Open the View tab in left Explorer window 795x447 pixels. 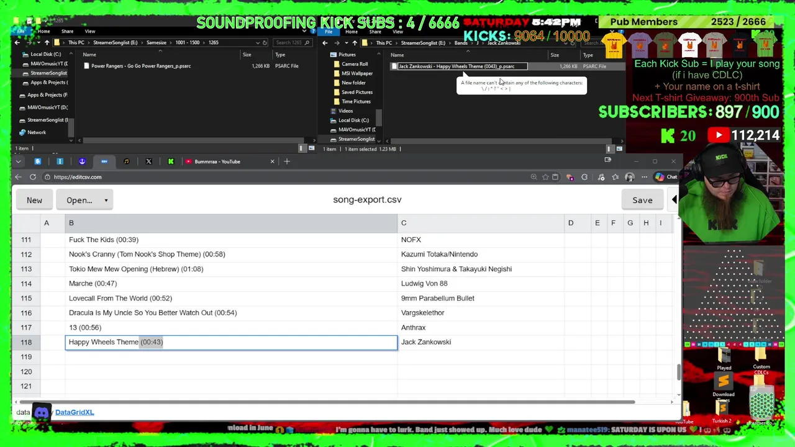click(x=90, y=31)
